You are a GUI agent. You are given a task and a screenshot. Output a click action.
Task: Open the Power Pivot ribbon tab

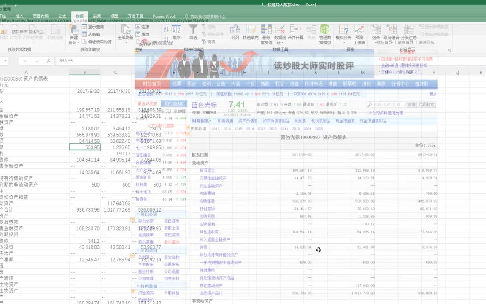[x=164, y=16]
